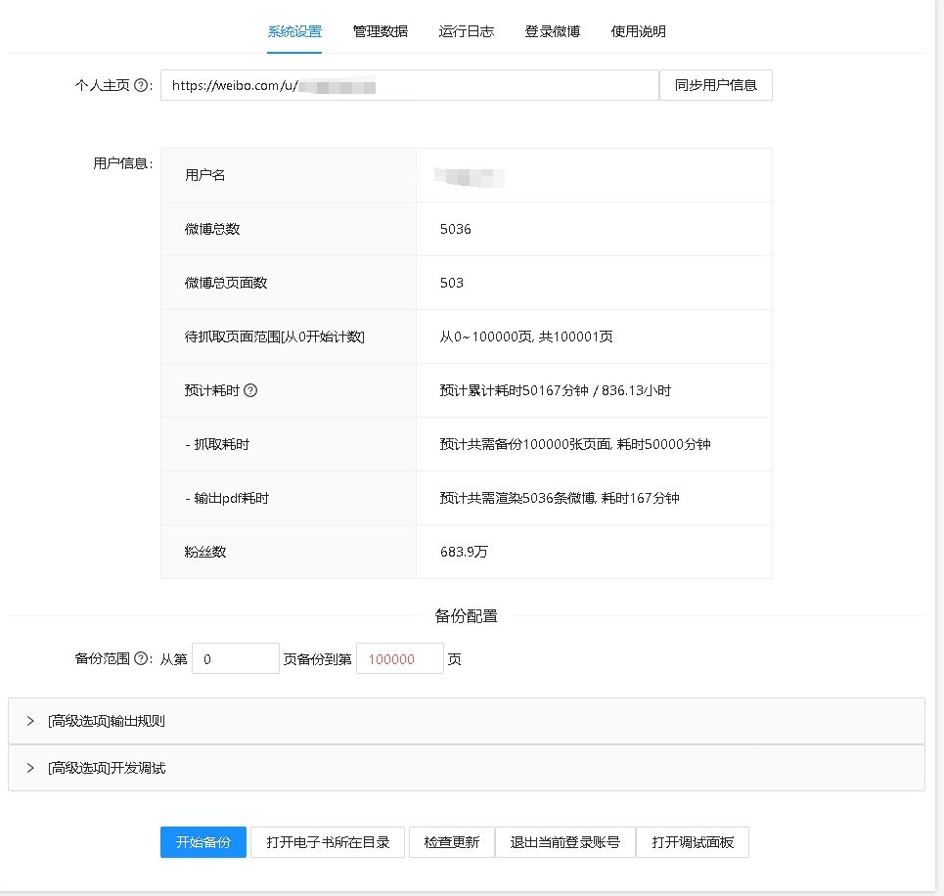Show help tooltip for 预计耗时
The image size is (944, 896).
pos(250,390)
